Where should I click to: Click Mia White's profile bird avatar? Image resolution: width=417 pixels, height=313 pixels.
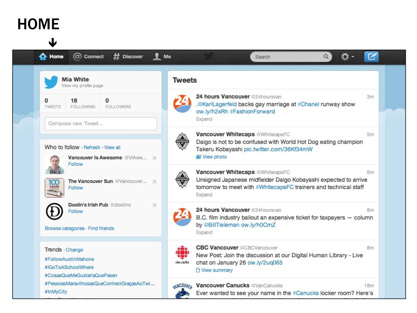[51, 82]
